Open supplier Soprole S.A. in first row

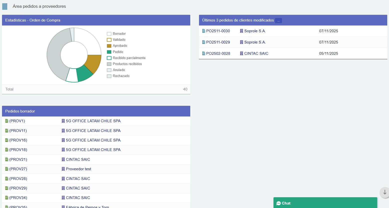click(x=255, y=31)
